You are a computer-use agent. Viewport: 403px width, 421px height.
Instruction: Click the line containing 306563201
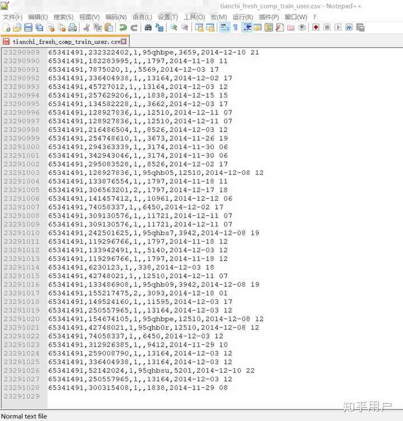pyautogui.click(x=138, y=190)
